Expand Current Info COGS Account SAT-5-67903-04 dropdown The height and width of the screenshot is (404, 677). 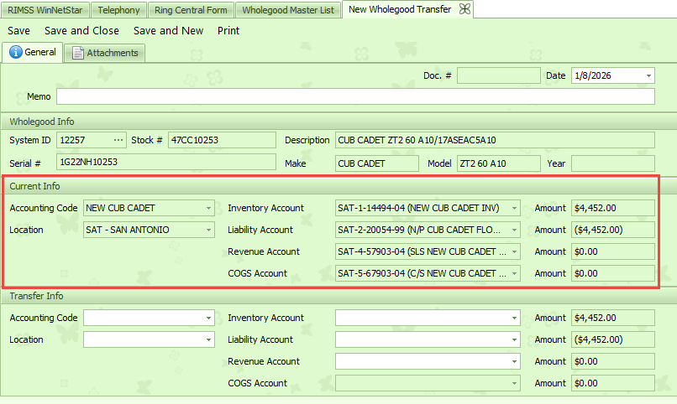click(x=514, y=273)
